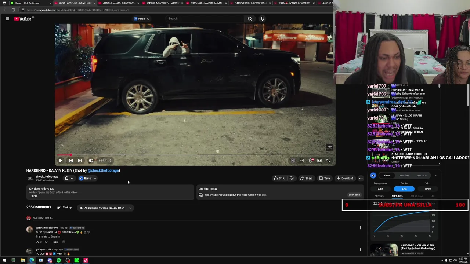470x264 pixels.
Task: Go to the YouTube home logo
Action: coord(23,19)
